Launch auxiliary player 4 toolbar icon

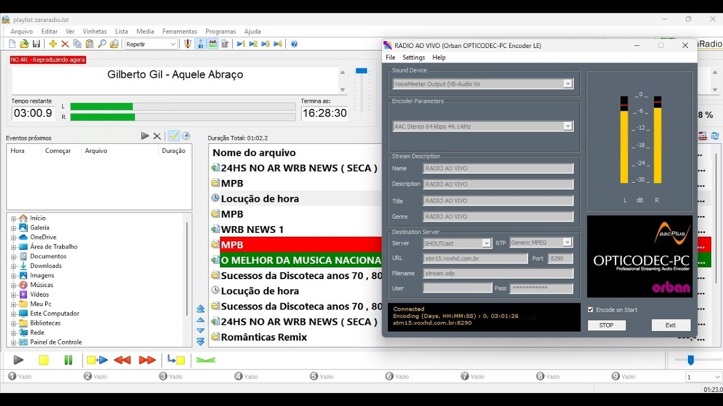tap(278, 44)
